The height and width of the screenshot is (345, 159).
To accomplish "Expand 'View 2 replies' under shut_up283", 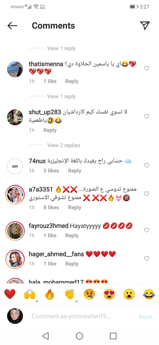I will click(64, 145).
